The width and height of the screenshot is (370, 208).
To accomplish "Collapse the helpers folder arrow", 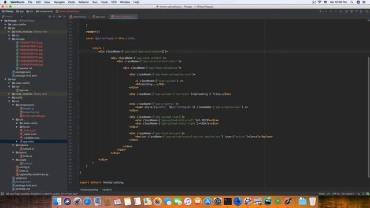I will (13, 145).
